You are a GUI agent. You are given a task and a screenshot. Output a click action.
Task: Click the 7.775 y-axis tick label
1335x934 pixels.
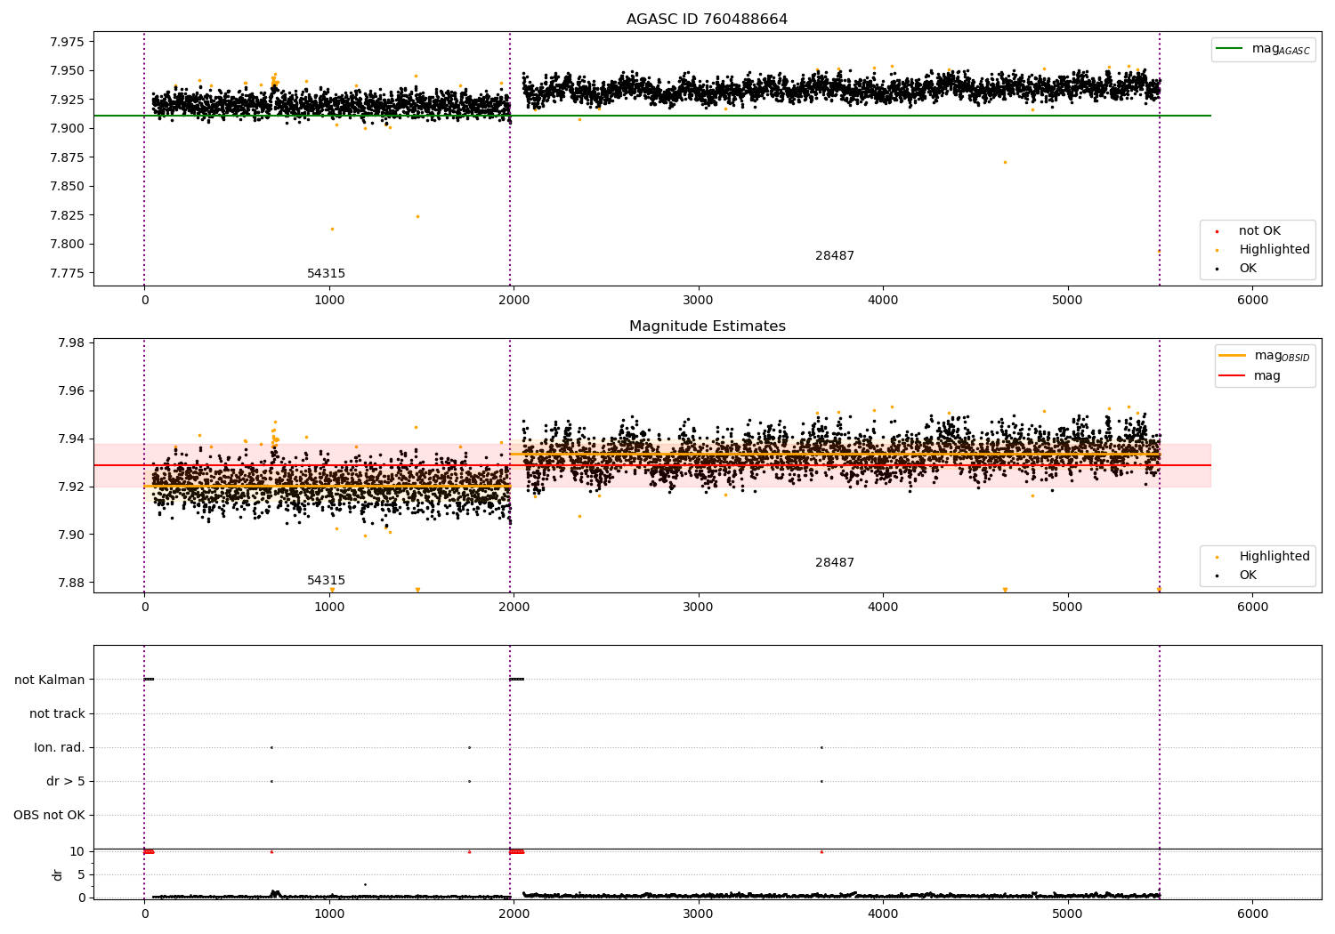point(67,273)
